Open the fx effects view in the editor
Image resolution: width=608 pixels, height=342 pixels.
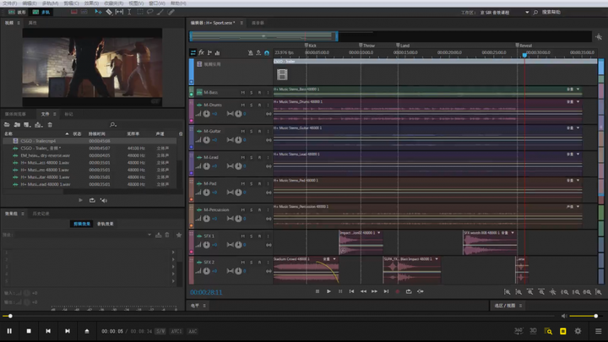point(201,52)
